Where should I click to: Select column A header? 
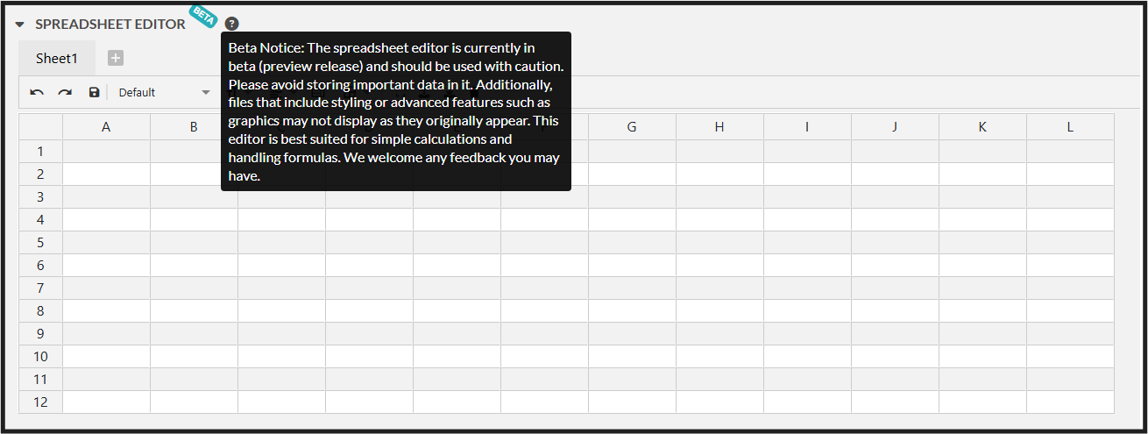(x=106, y=127)
